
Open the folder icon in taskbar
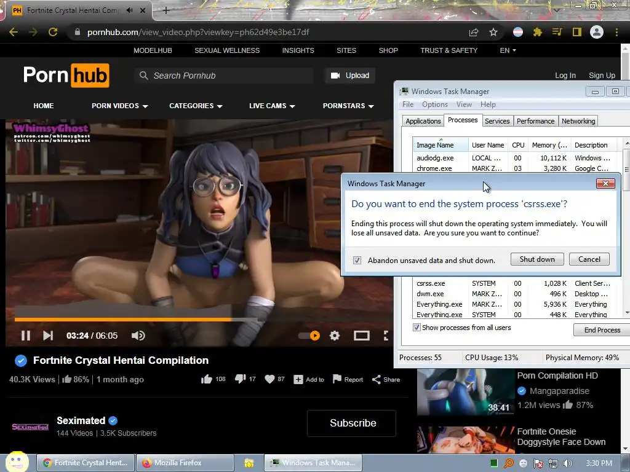point(249,463)
